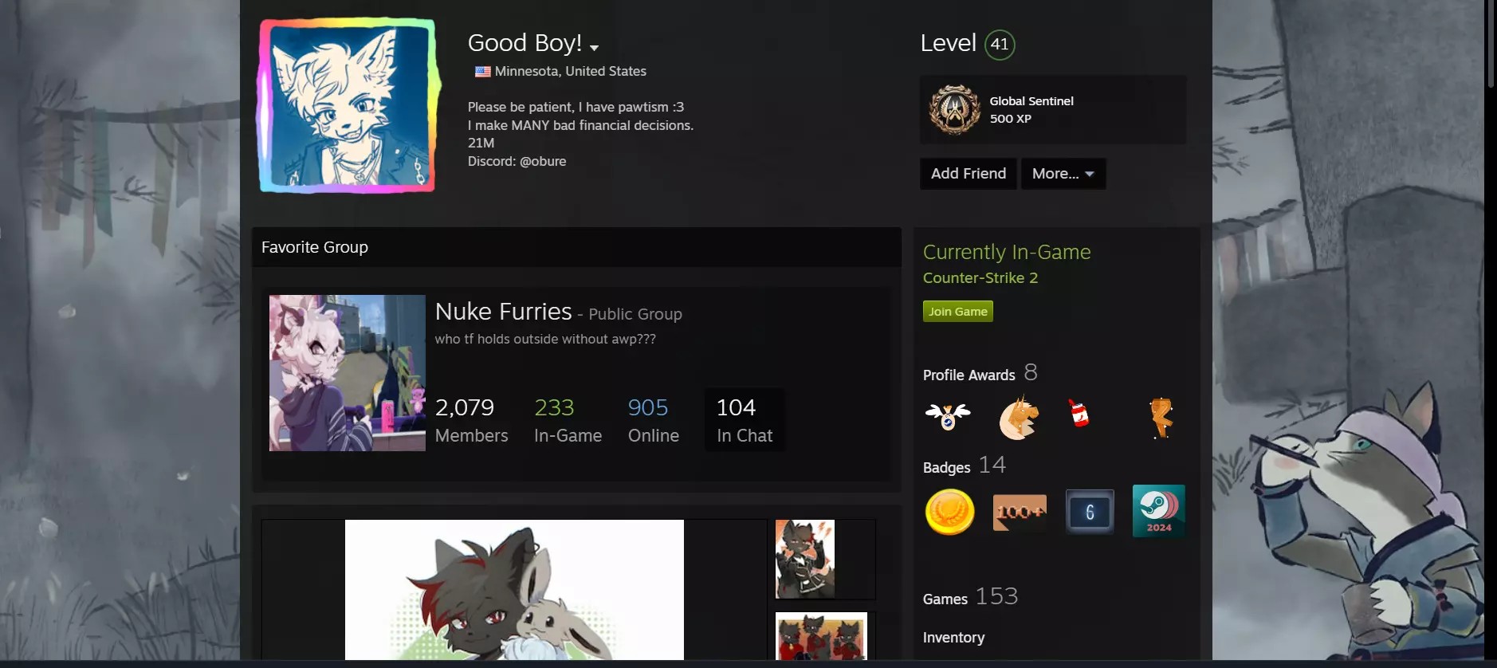Open the More... dropdown menu
Screen dimensions: 1497x668
(x=1063, y=174)
